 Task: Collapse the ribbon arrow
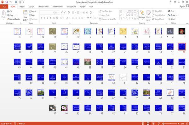coord(187,23)
